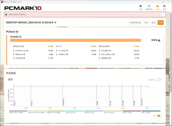
Task: Click 数位内容创作 score 17 582
Action: (136, 46)
